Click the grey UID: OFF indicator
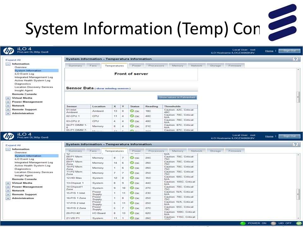The height and width of the screenshot is (227, 303). tap(273, 223)
